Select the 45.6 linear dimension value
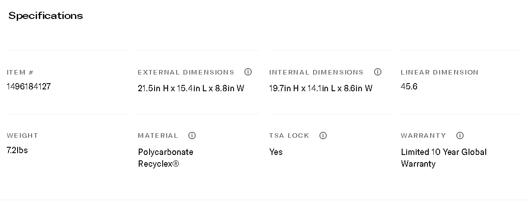The height and width of the screenshot is (201, 530). tap(409, 87)
